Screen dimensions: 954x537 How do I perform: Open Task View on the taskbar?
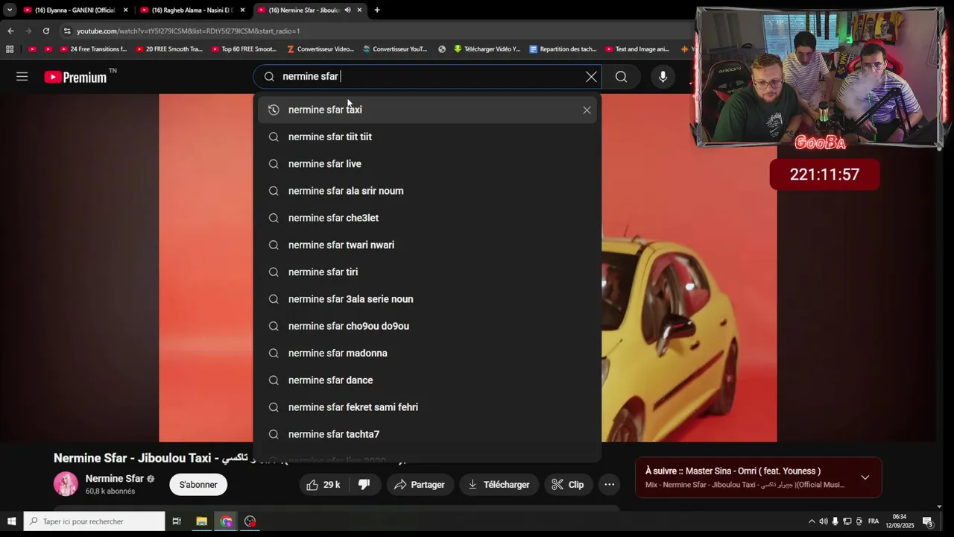coord(177,521)
